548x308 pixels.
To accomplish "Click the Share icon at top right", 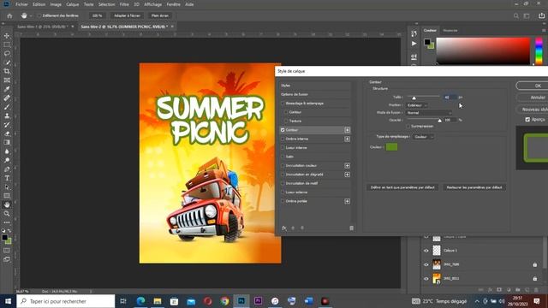I will tap(541, 15).
